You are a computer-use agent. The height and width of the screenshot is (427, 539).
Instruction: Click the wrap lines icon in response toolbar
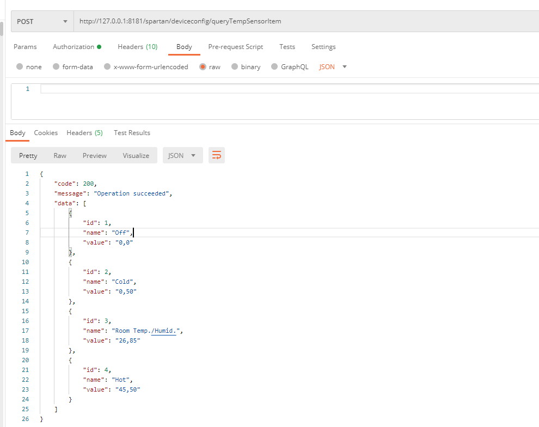[x=217, y=155]
